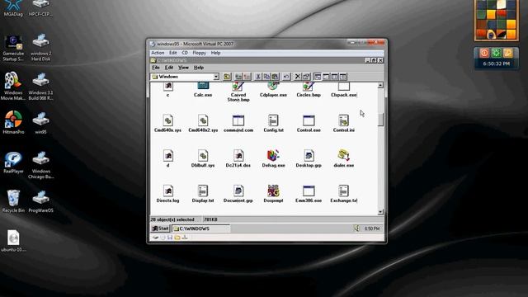Click the Copy toolbar icon
This screenshot has height=297, width=528.
pyautogui.click(x=266, y=77)
